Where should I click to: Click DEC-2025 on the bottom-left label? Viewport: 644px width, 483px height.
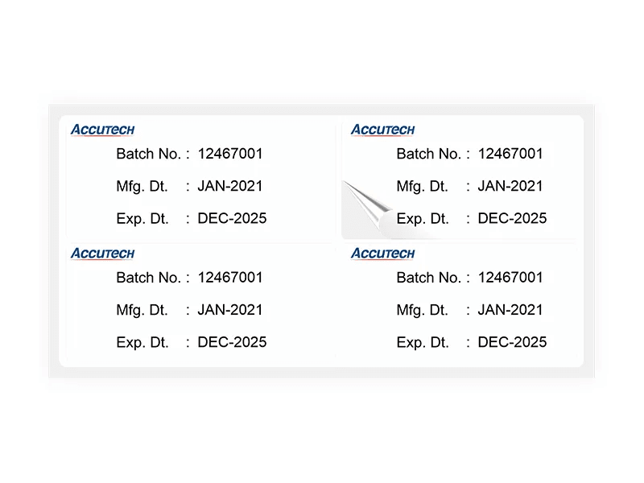click(232, 342)
